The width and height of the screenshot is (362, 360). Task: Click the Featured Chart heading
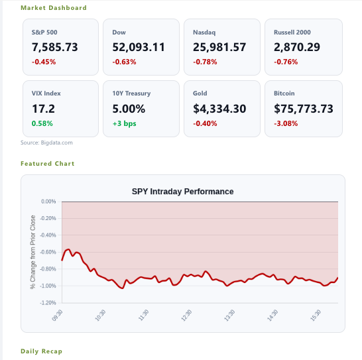coord(48,164)
